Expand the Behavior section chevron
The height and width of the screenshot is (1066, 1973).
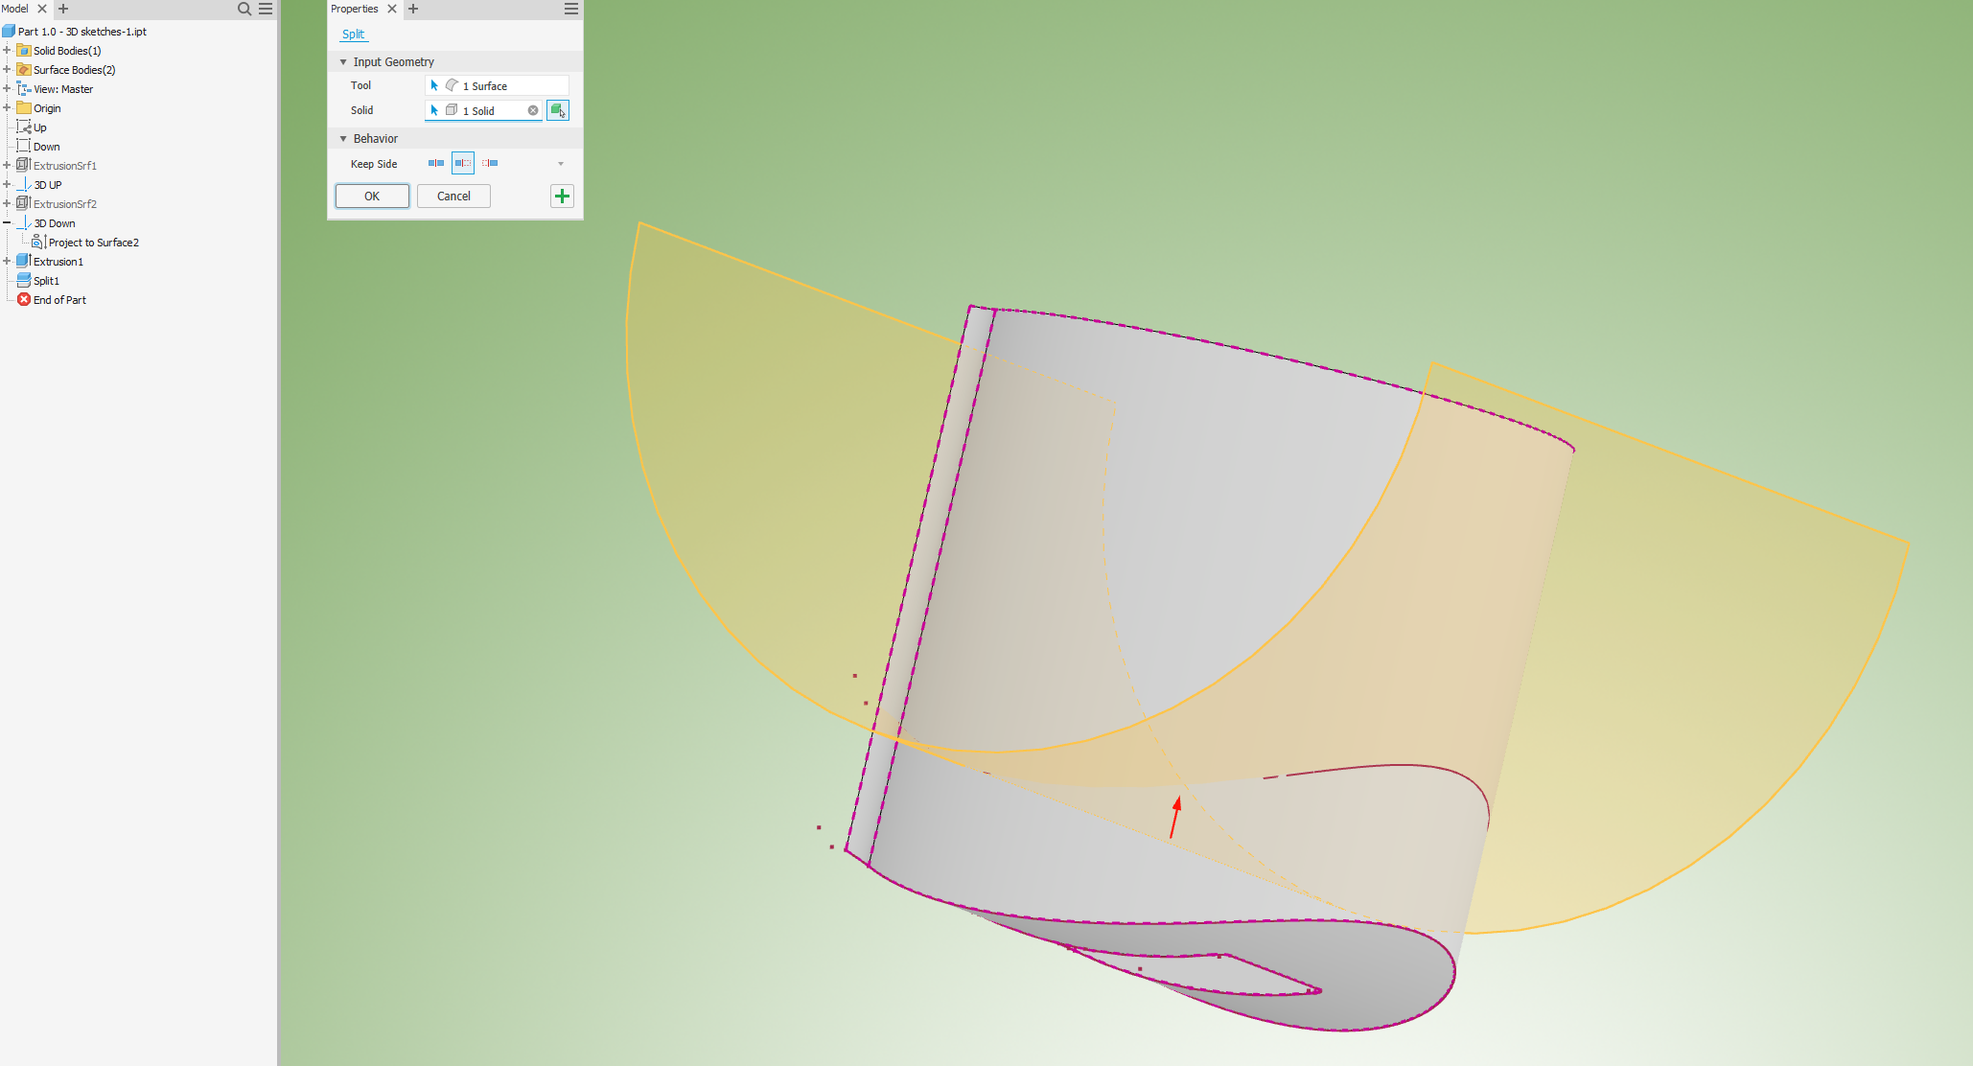345,138
